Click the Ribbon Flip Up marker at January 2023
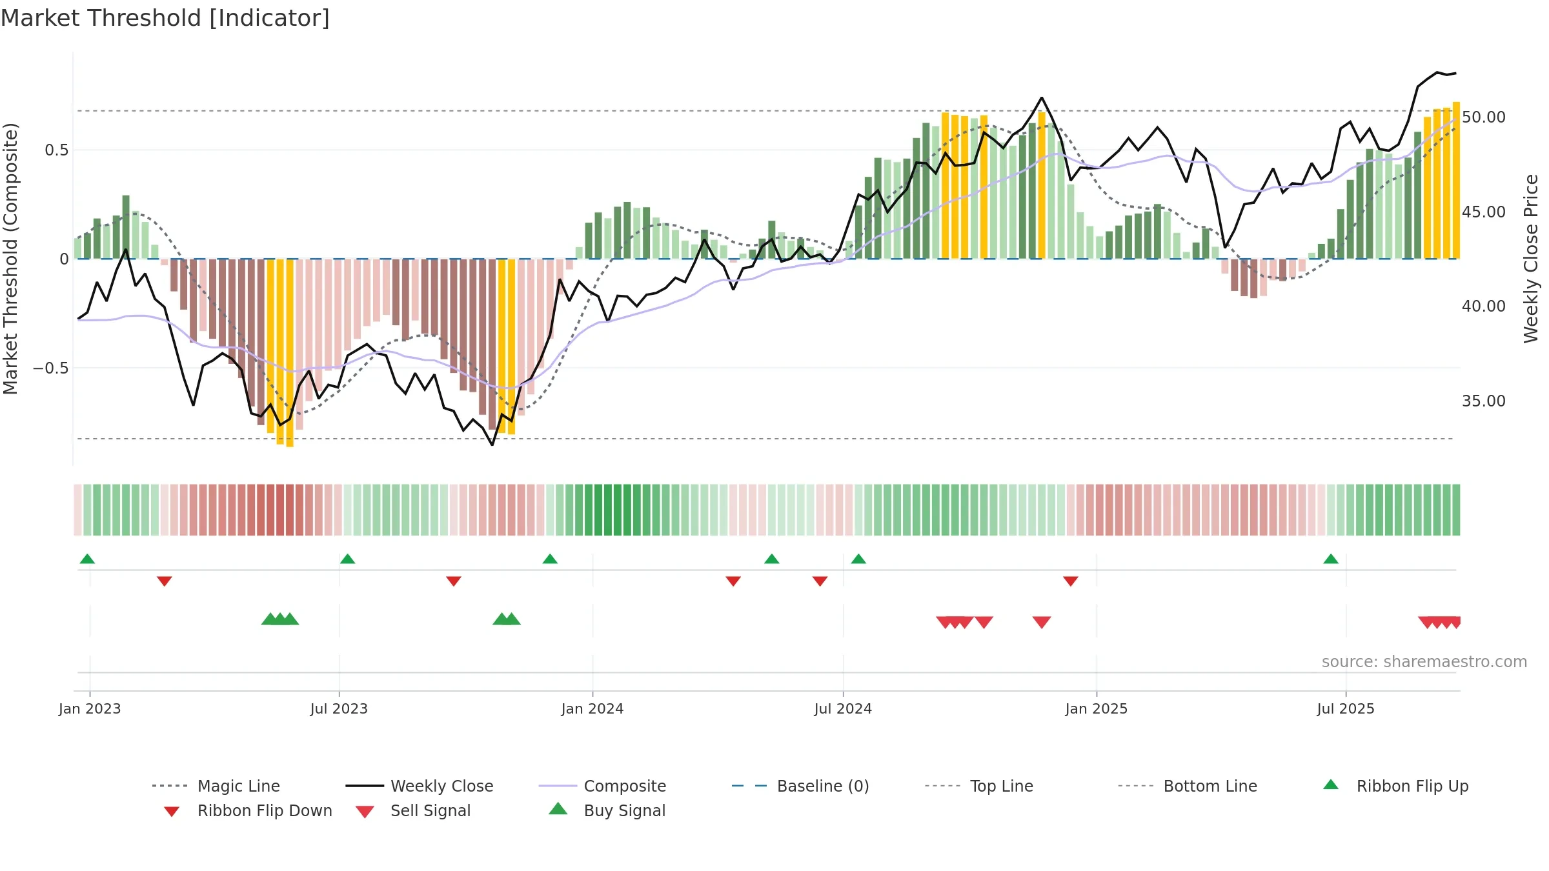The image size is (1549, 871). (87, 559)
